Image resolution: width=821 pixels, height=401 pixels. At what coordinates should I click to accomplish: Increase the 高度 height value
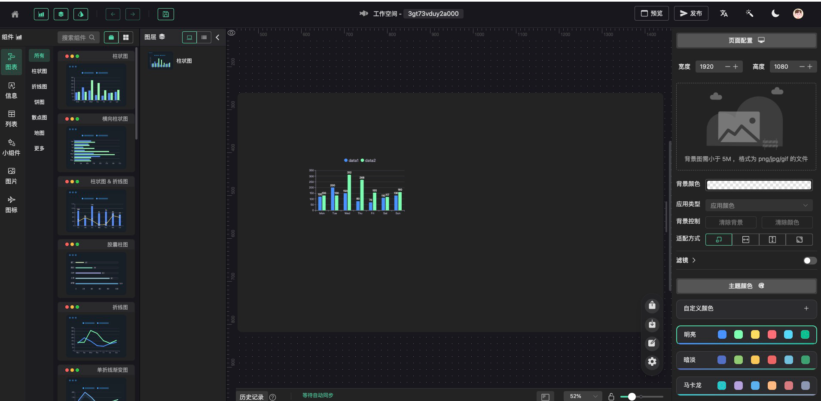(x=810, y=67)
